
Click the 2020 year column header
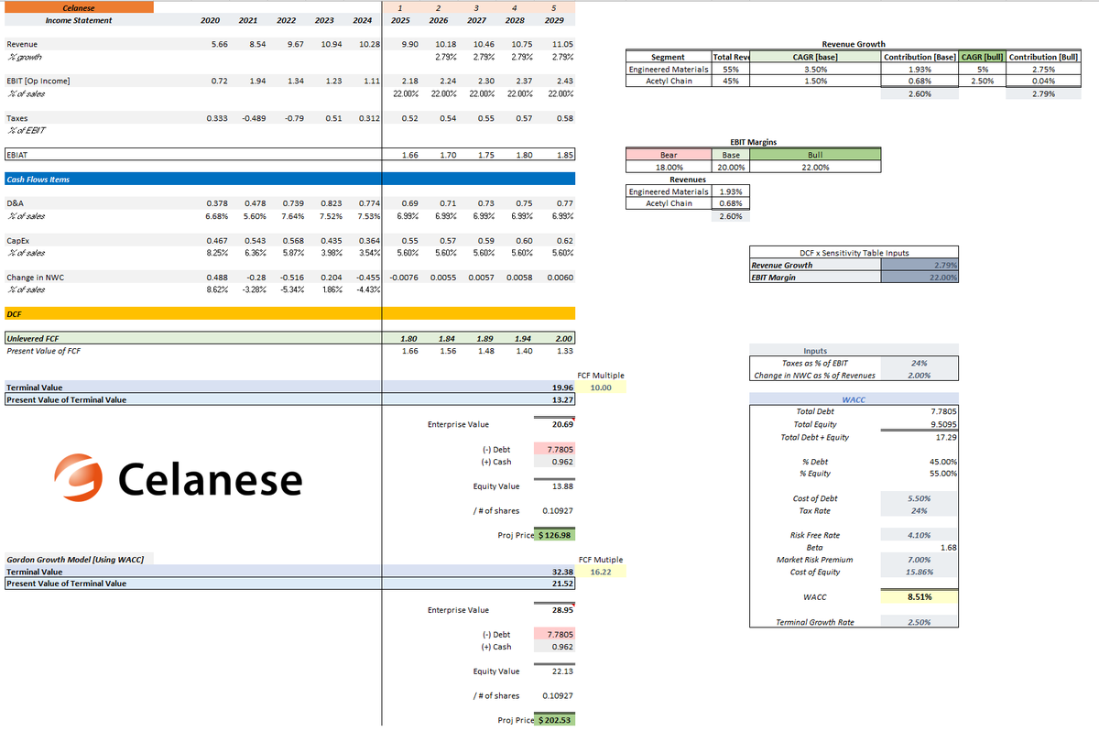coord(209,20)
